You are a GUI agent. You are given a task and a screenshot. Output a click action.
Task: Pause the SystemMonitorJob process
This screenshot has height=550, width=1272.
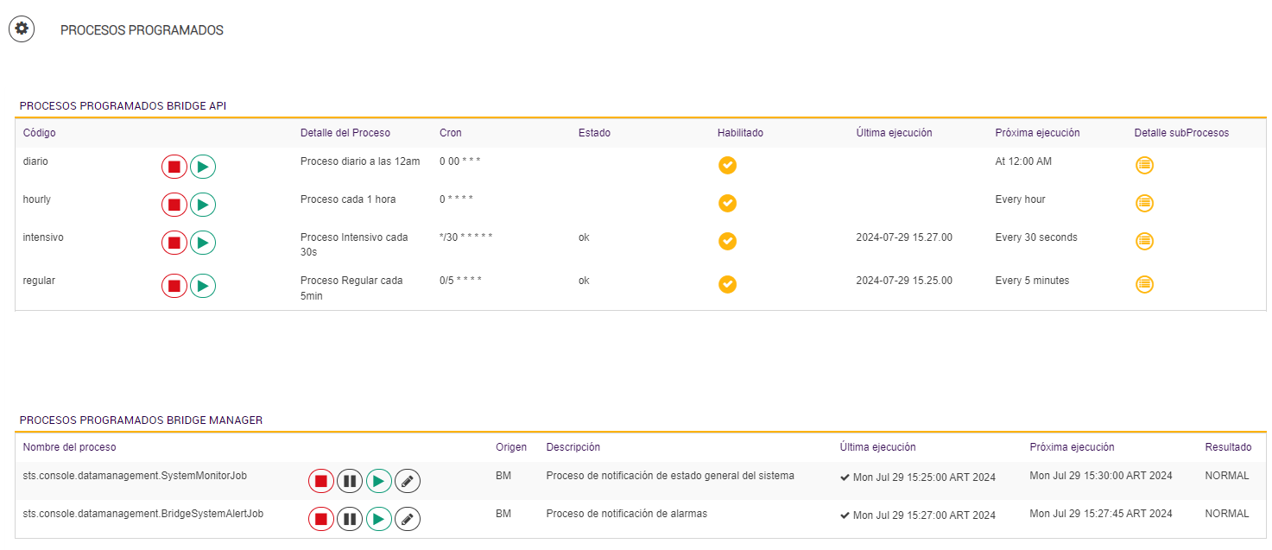[x=350, y=481]
